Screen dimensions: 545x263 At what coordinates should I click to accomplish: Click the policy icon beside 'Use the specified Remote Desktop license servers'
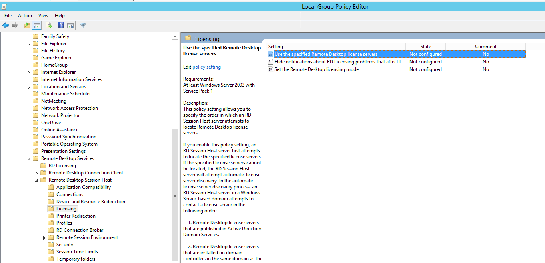(x=271, y=54)
